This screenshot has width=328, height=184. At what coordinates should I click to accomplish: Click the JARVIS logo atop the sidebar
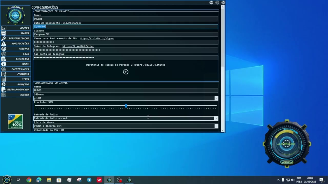coord(15,15)
